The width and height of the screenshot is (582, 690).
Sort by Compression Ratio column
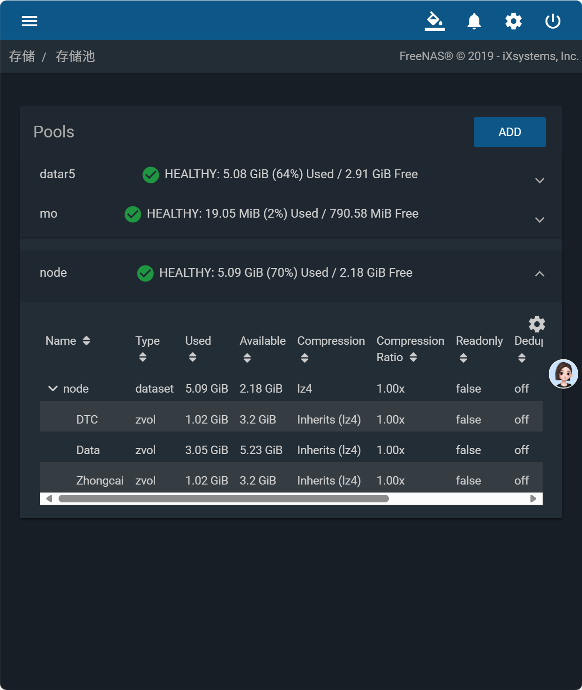(413, 357)
